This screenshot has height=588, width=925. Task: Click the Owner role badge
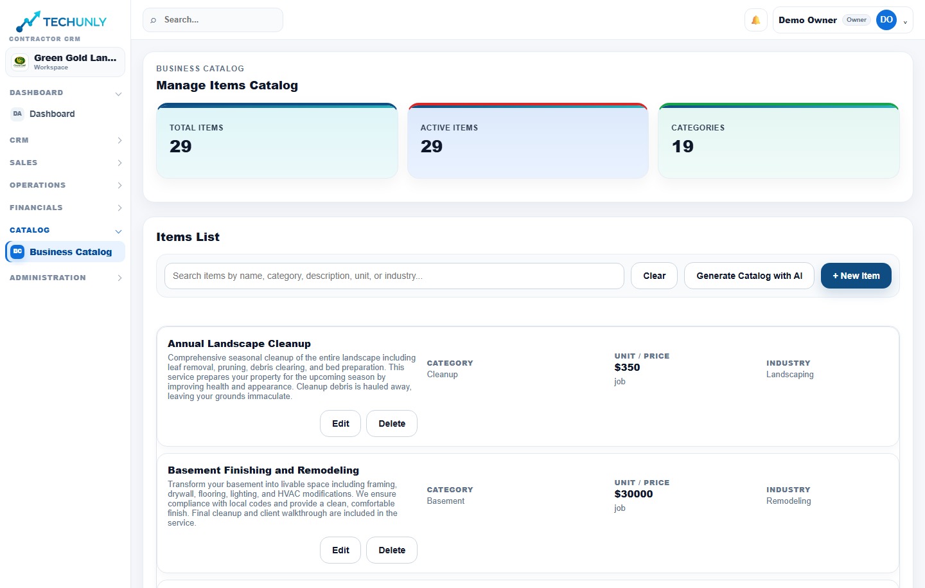pos(856,20)
